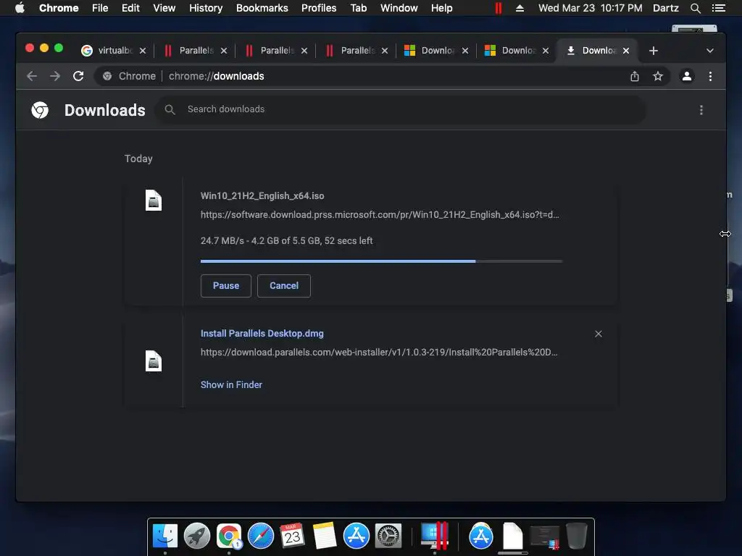Open the File menu

coord(100,8)
